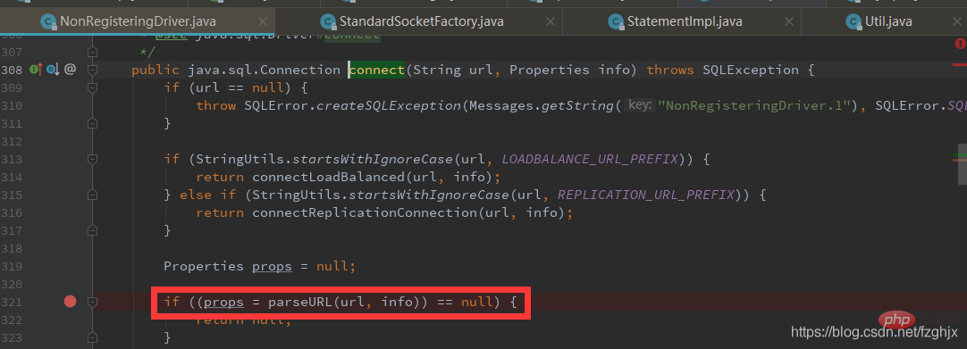This screenshot has height=349, width=967.
Task: Click the REPLICATION_URL_PREFIX constant
Action: coord(646,195)
